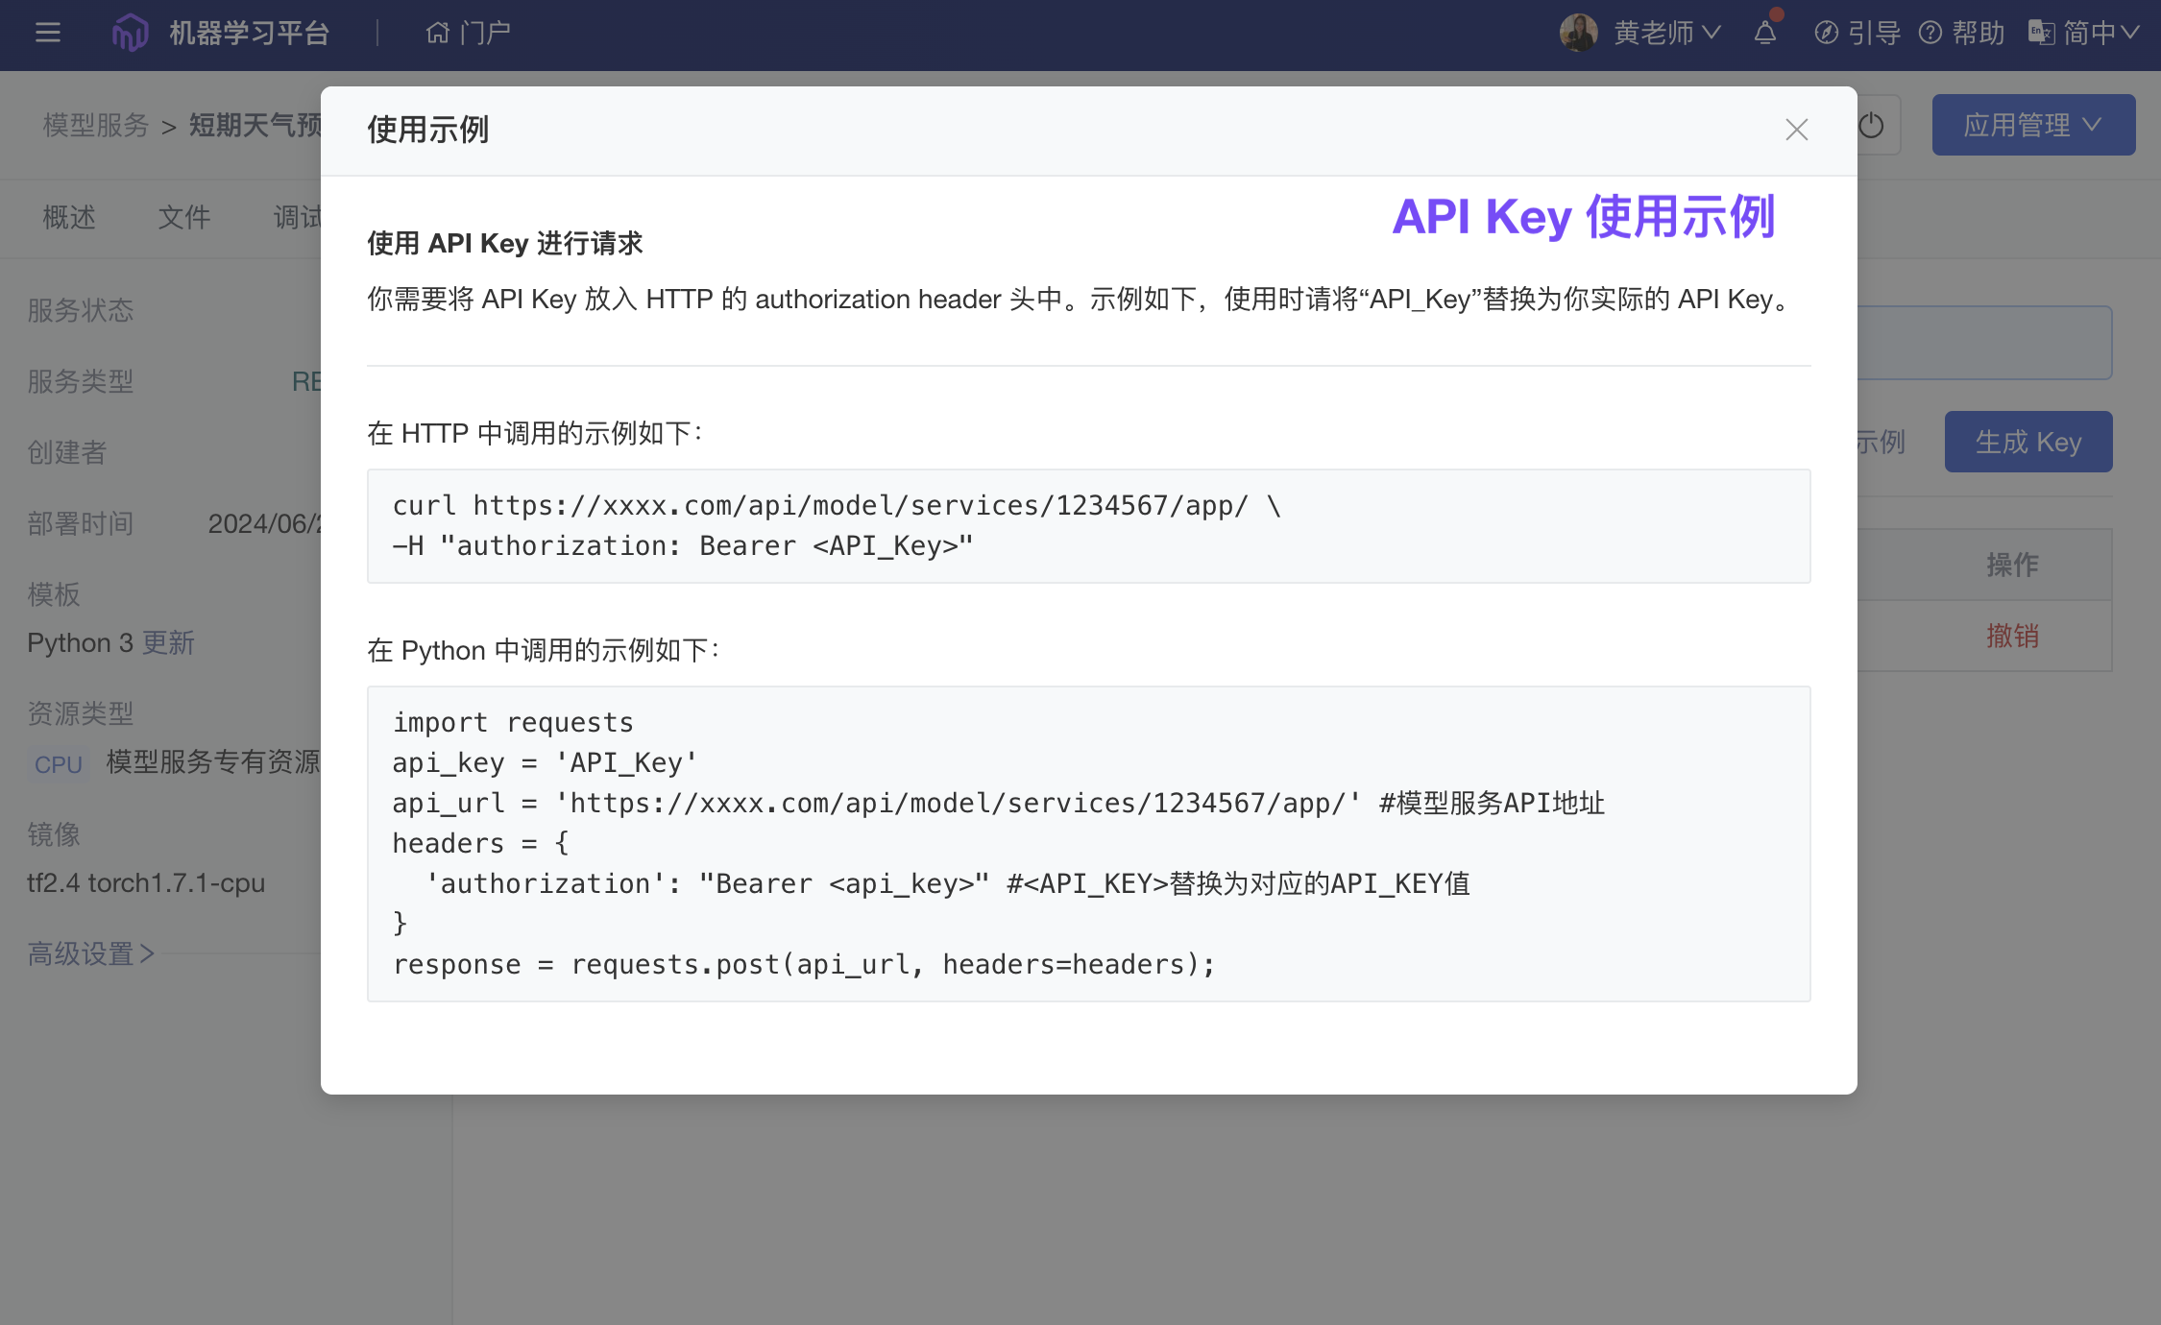
Task: Click the 生成 Key button
Action: (2027, 442)
